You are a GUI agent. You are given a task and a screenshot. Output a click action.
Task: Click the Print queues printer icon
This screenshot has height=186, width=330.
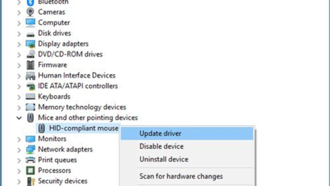30,160
